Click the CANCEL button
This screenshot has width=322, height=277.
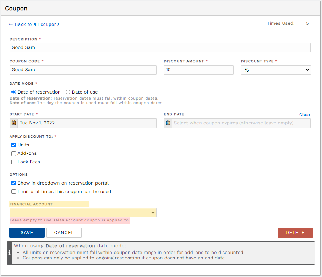[x=64, y=233]
